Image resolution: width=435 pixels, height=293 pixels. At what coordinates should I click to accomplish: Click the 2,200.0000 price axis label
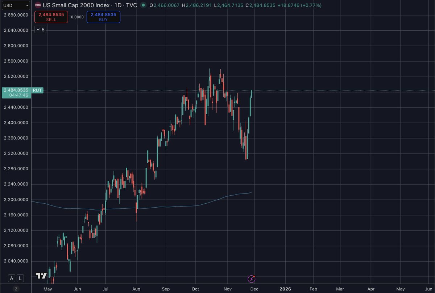16,200
